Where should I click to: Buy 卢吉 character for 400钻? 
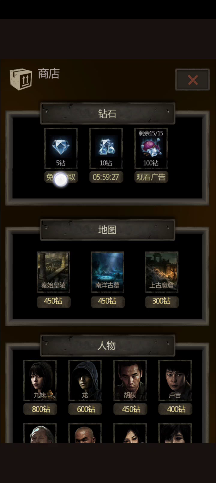(x=175, y=409)
